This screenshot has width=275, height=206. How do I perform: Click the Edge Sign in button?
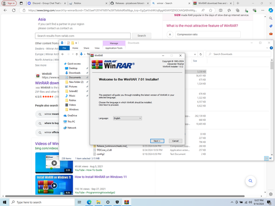tap(9, 3)
